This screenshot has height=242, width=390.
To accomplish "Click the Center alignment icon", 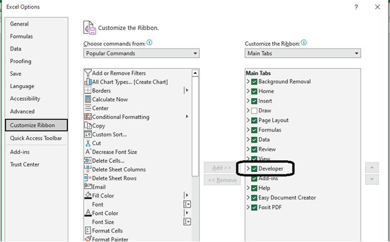I will [87, 108].
